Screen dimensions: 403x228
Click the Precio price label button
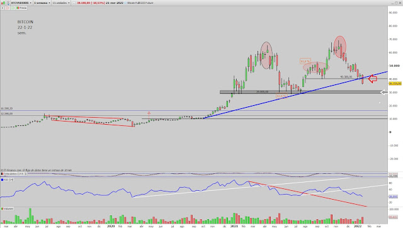pyautogui.click(x=21, y=8)
